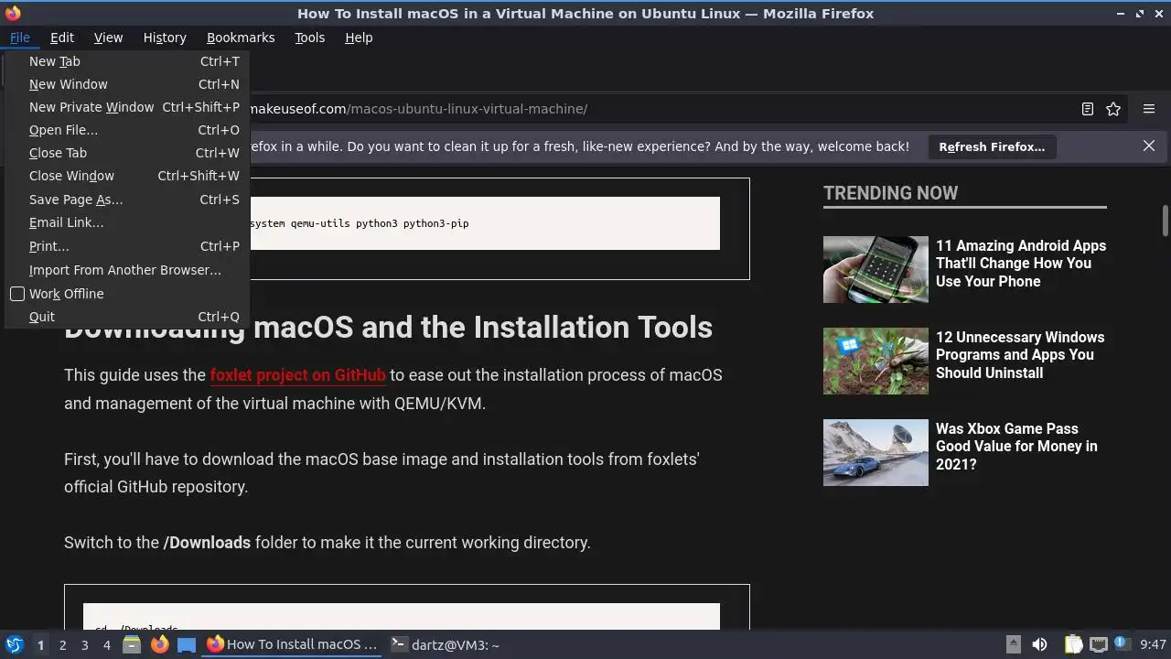Launch Firefox from the taskbar quick launch

[x=159, y=644]
